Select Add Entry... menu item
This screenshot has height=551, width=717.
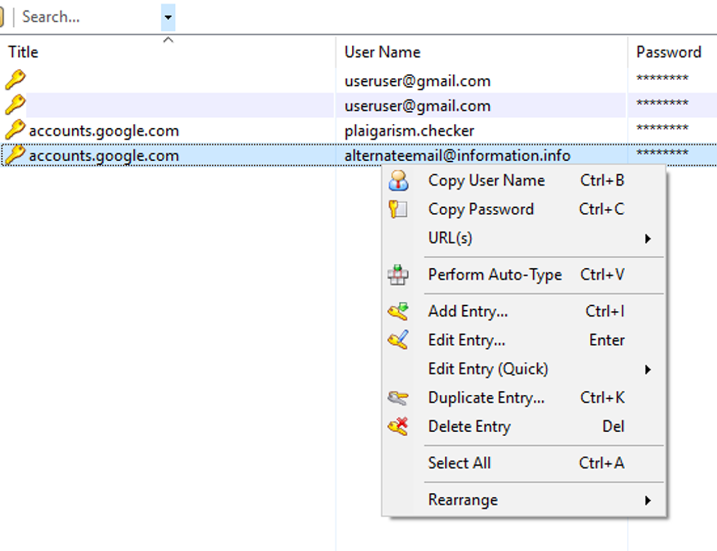[x=524, y=311]
